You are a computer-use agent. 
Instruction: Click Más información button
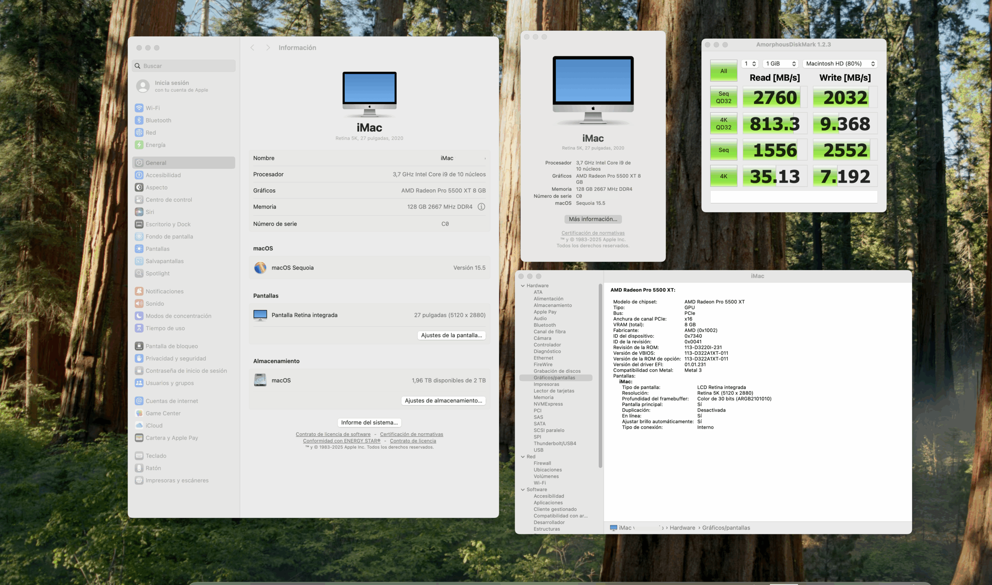click(593, 219)
